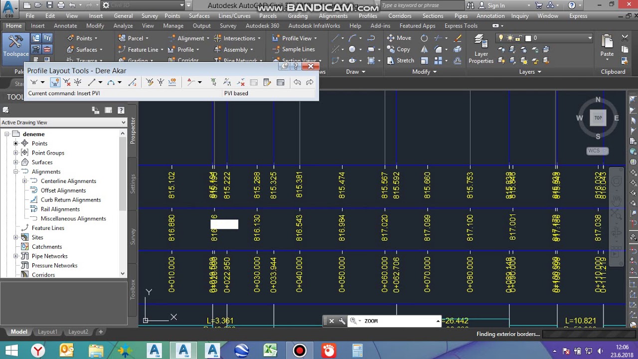The image size is (638, 359).
Task: Click the Help icon in Profile Layout Tools
Action: 296,66
